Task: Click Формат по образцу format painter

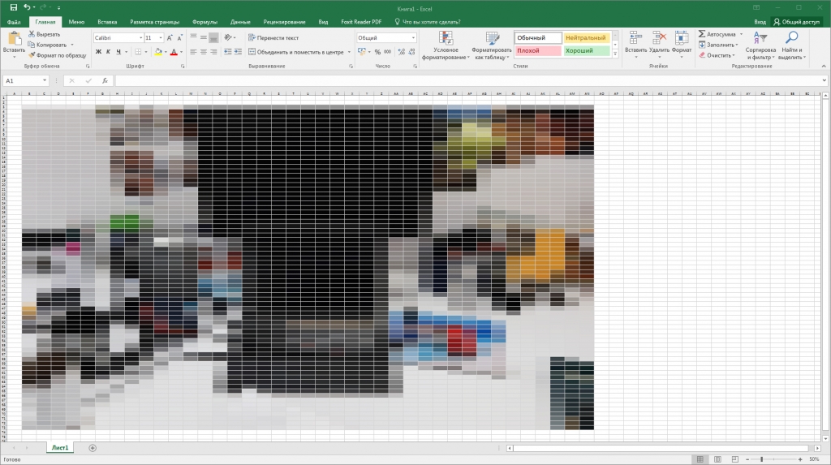Action: [x=58, y=55]
